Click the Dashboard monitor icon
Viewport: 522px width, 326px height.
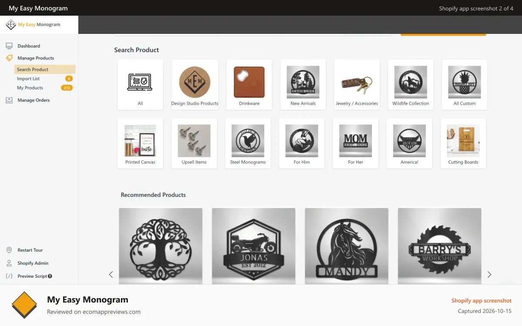(9, 46)
